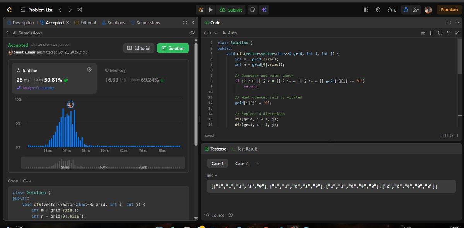
Task: Click the Auto lock indicator
Action: 230,33
